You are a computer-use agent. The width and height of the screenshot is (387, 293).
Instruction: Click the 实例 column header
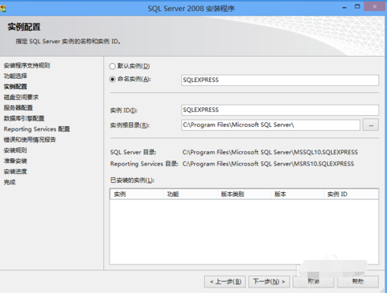(136, 195)
